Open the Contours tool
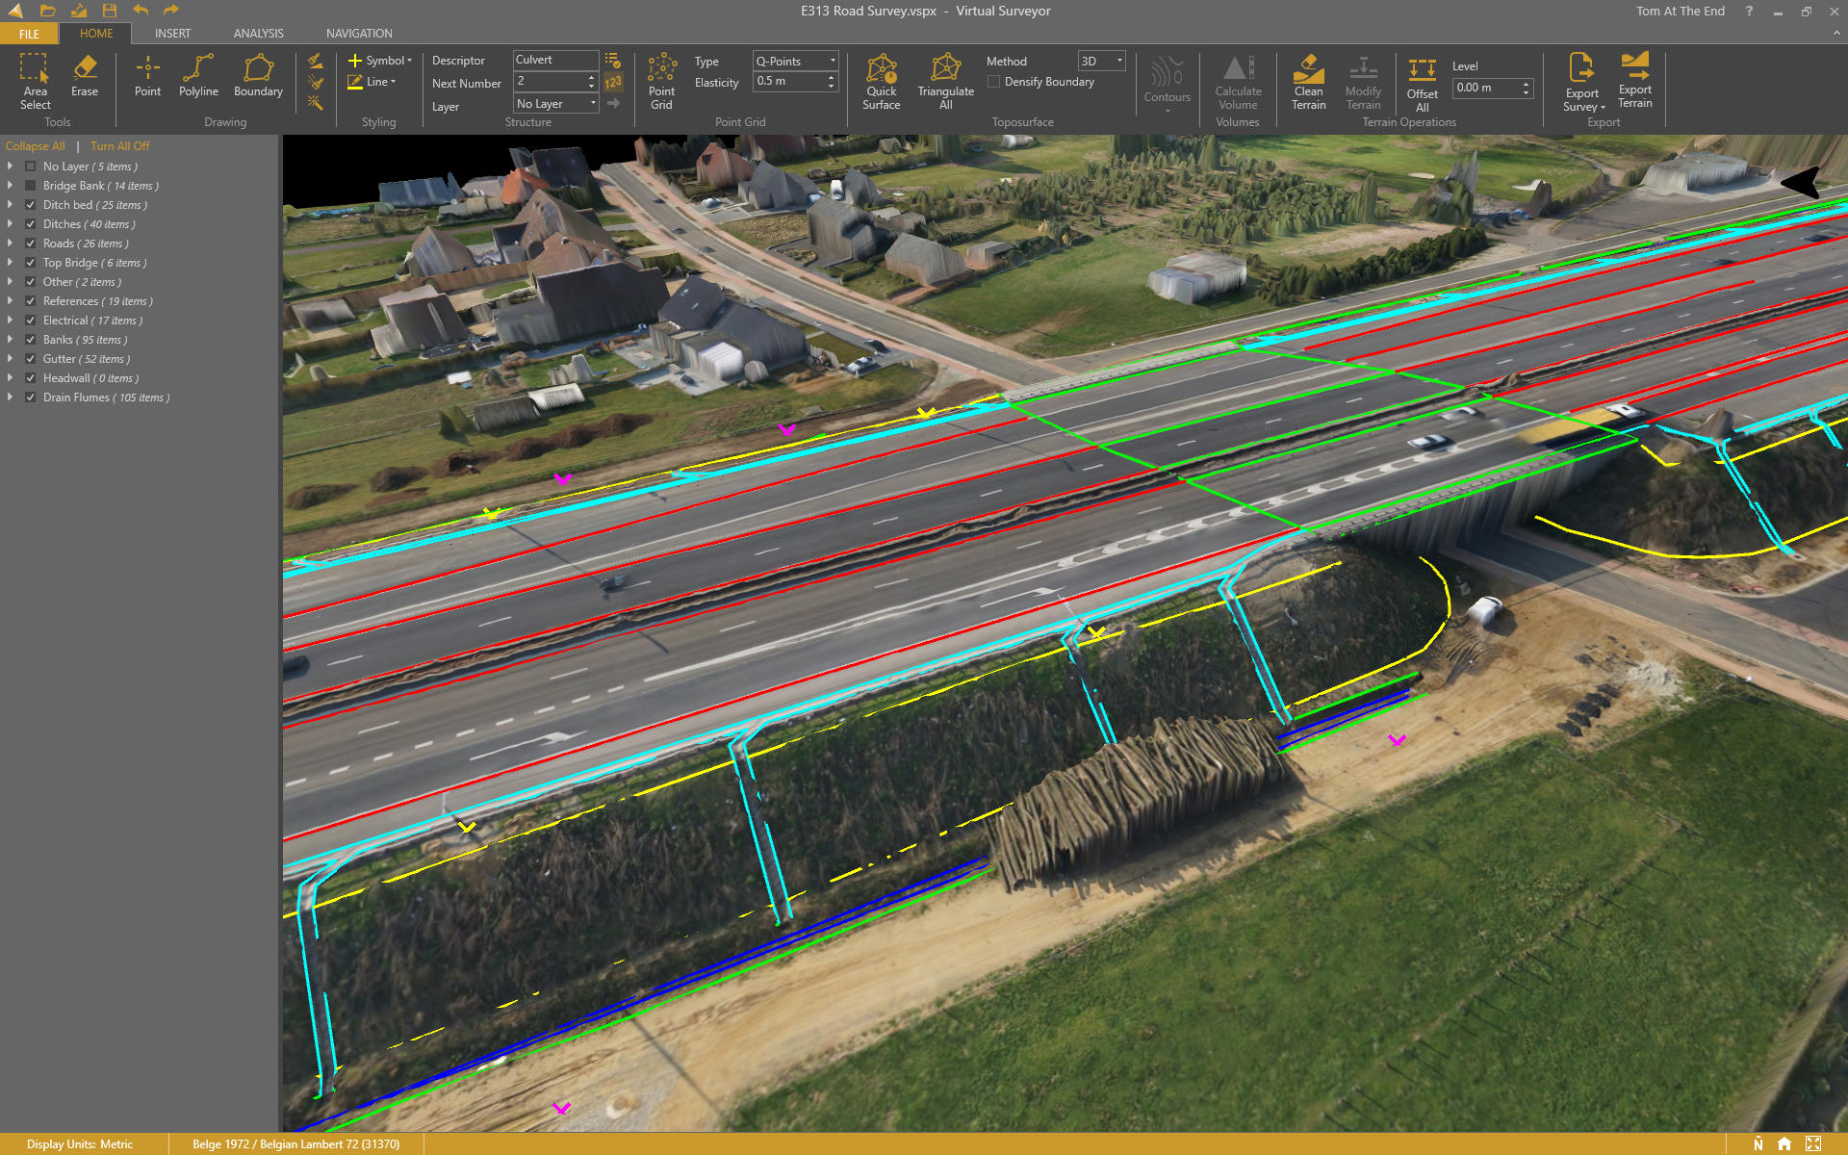This screenshot has height=1155, width=1848. coord(1168,87)
